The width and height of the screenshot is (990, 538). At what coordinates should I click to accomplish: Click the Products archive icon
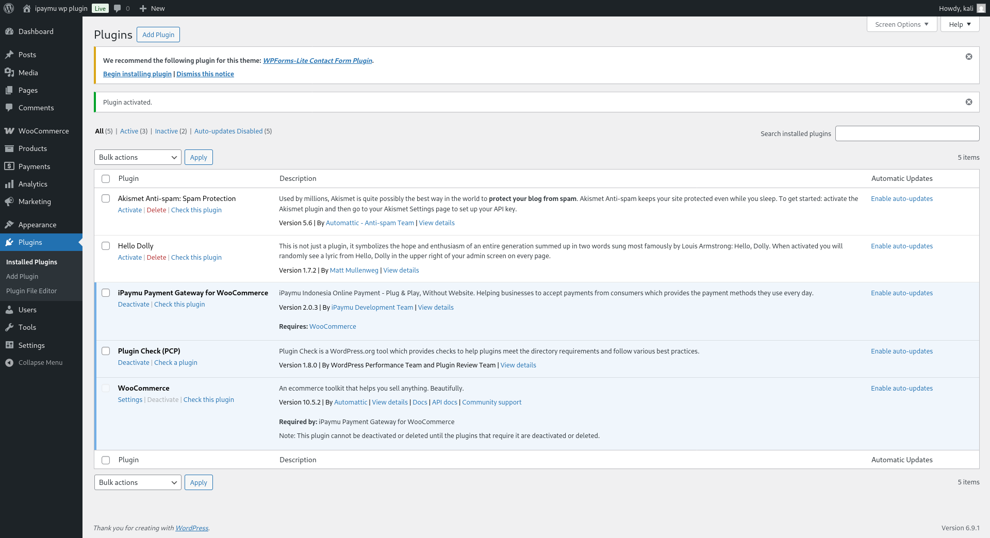[x=9, y=148]
